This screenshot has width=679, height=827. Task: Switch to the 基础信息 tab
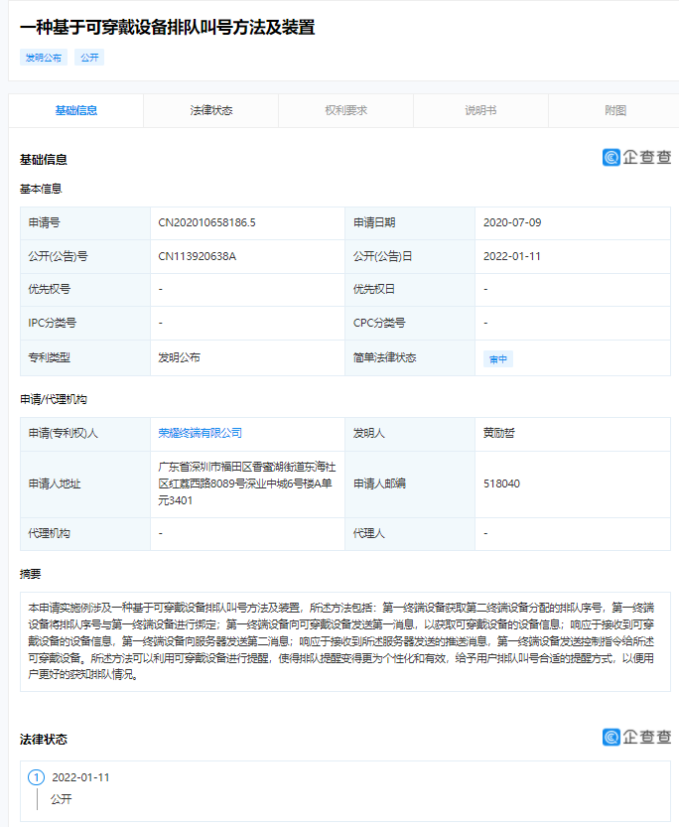tap(76, 110)
